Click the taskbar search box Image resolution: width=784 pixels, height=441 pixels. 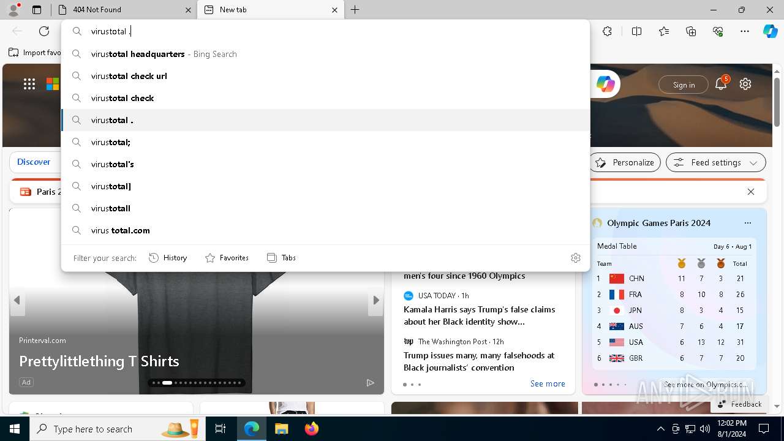click(x=118, y=429)
